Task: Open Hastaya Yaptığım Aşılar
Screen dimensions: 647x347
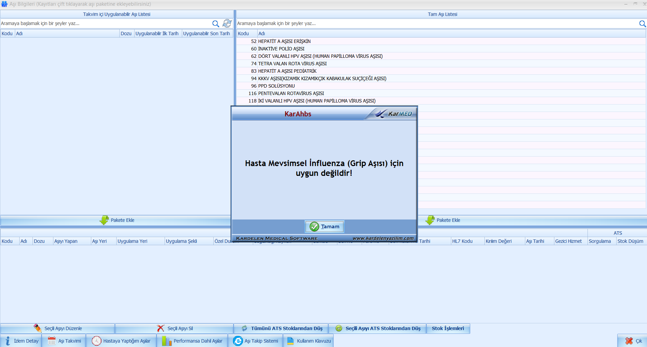Action: 121,341
